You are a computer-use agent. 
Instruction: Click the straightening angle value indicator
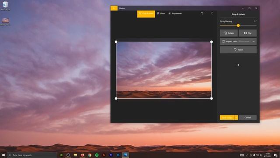coord(255,21)
